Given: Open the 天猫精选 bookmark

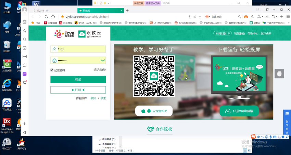Looking at the screenshot, I should 50,23.
